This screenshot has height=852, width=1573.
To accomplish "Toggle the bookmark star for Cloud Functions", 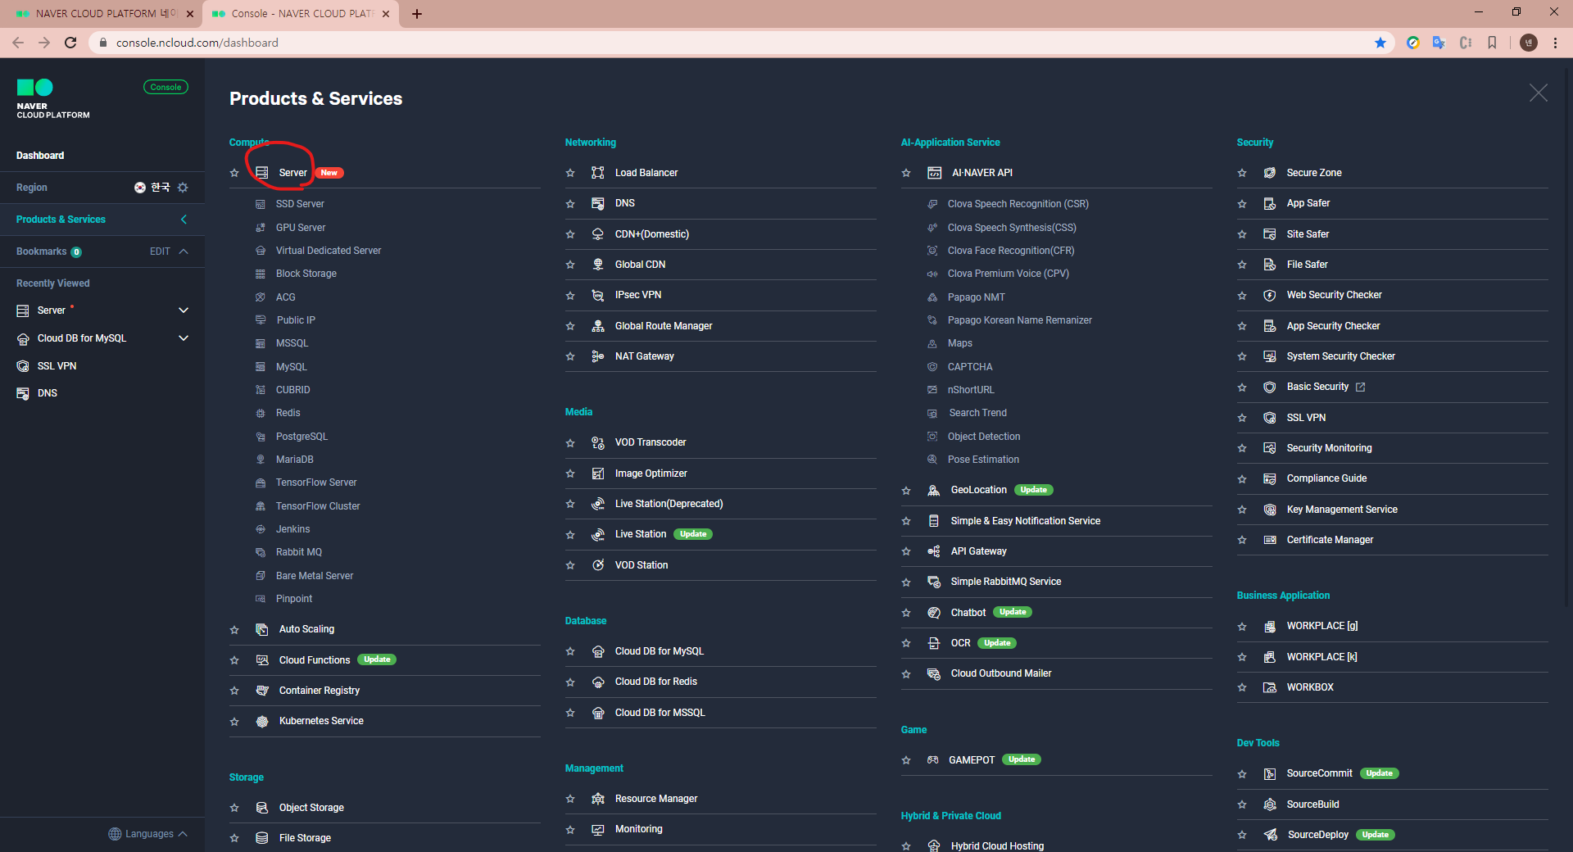I will pos(234,660).
